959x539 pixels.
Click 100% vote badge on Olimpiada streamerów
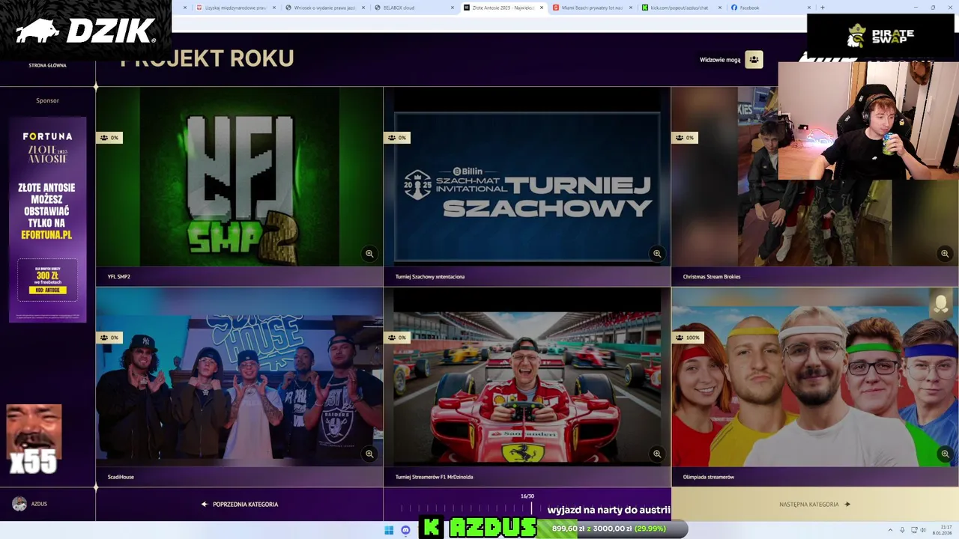pos(687,338)
